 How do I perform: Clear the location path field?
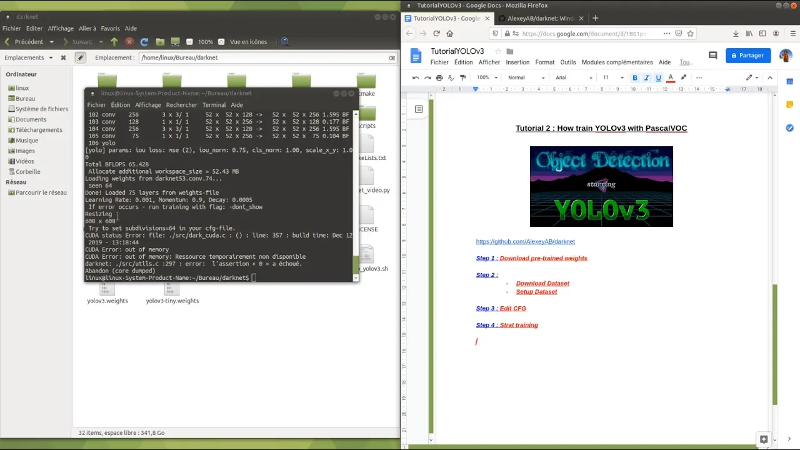392,57
